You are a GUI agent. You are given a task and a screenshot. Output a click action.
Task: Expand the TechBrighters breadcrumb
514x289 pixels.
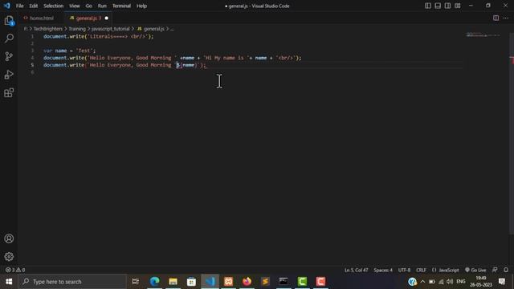click(48, 29)
